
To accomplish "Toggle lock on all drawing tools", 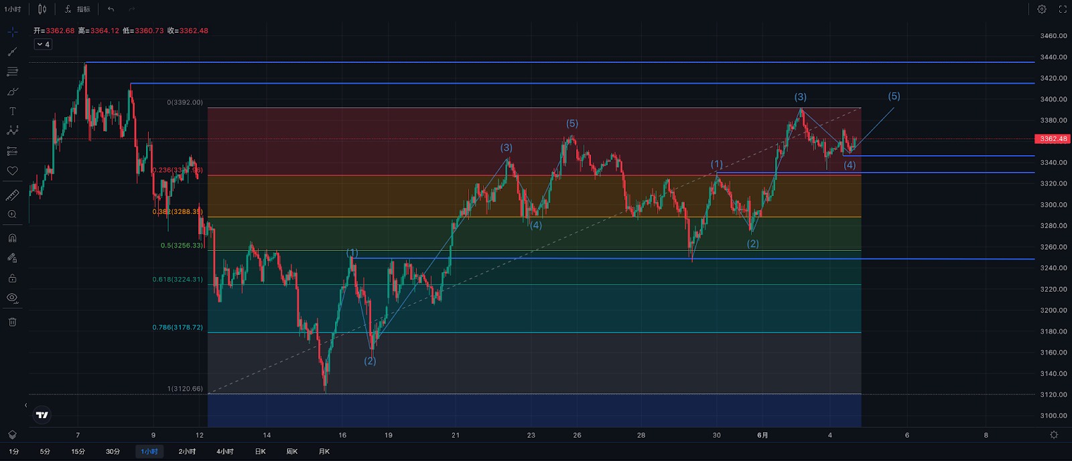I will coord(12,278).
